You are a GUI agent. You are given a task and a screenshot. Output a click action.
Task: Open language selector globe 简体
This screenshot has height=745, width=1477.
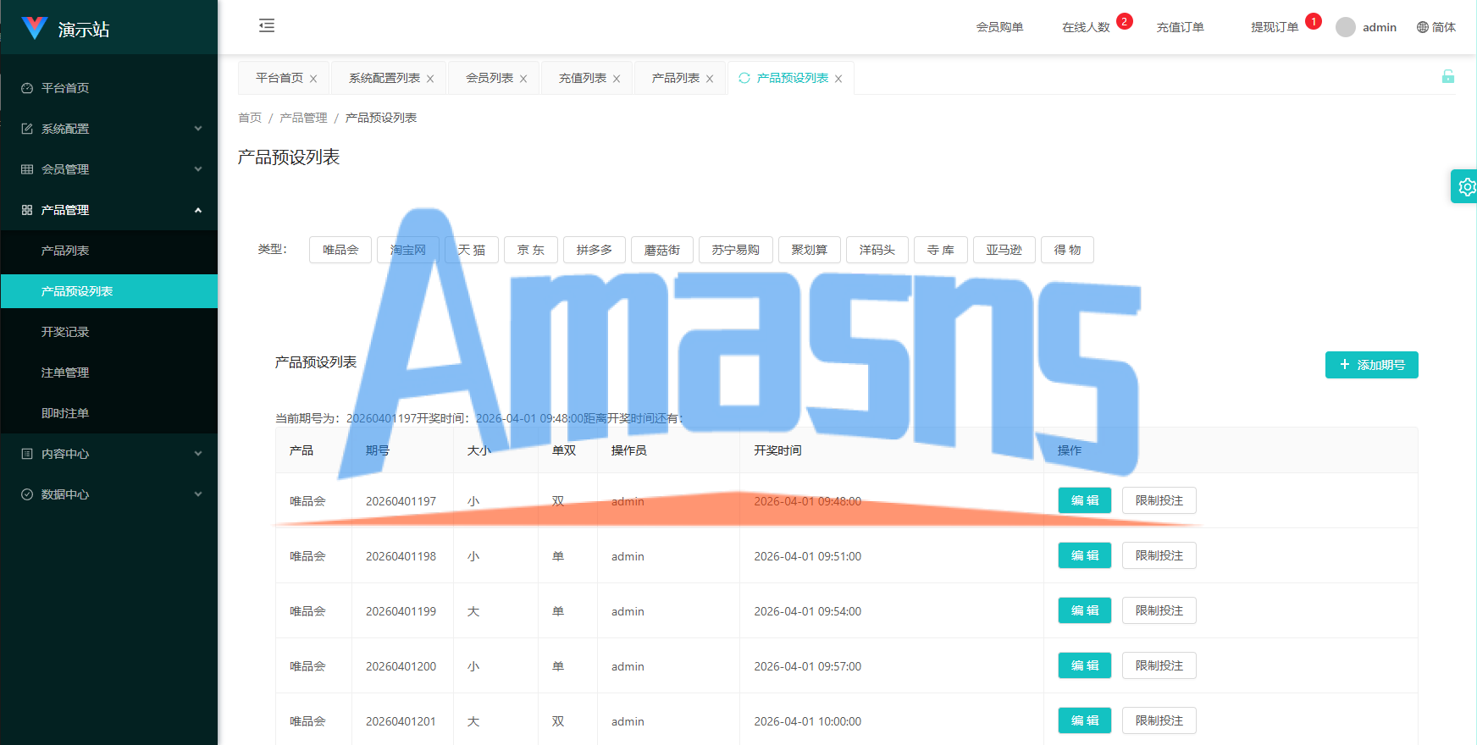pyautogui.click(x=1436, y=27)
